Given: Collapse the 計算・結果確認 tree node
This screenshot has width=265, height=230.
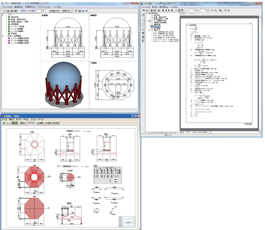Looking at the screenshot, I should click(3, 36).
